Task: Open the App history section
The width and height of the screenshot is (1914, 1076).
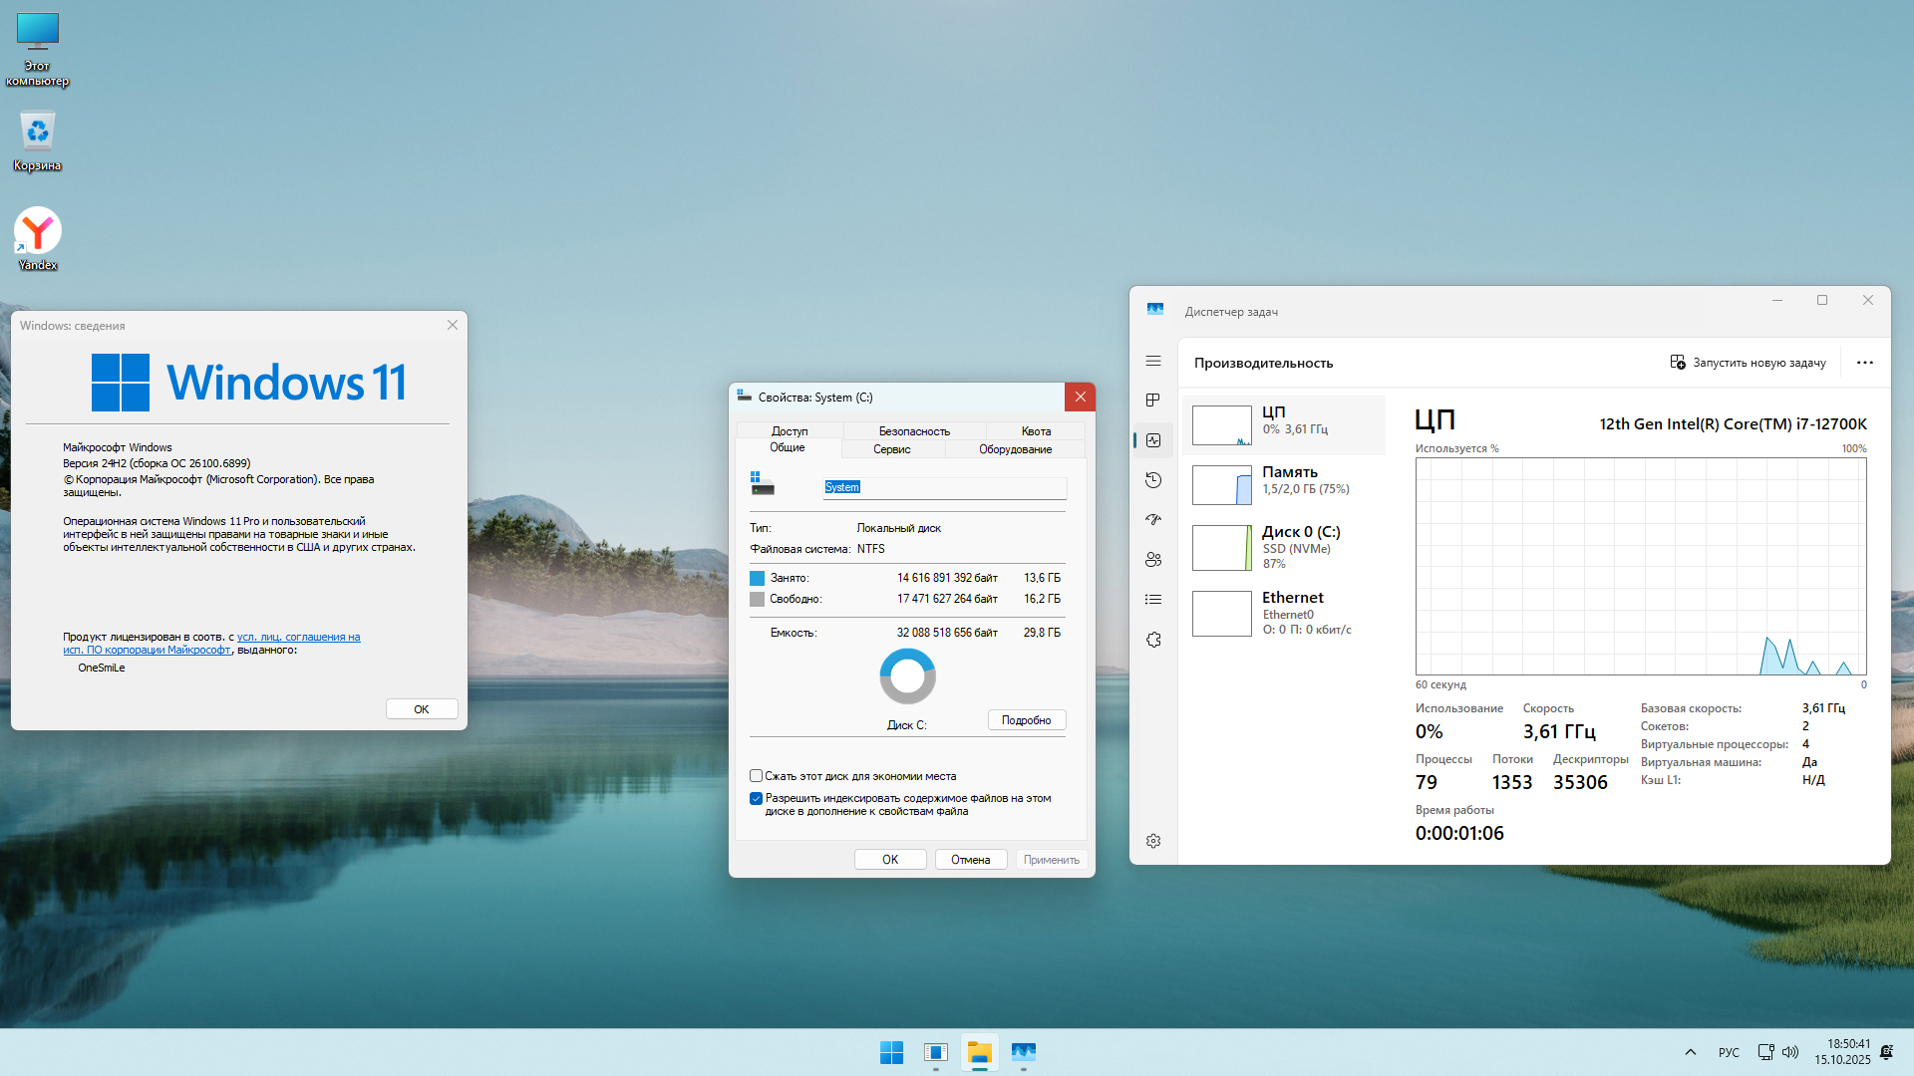Action: 1153,479
